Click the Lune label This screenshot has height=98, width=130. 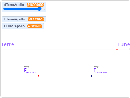[x=124, y=44]
